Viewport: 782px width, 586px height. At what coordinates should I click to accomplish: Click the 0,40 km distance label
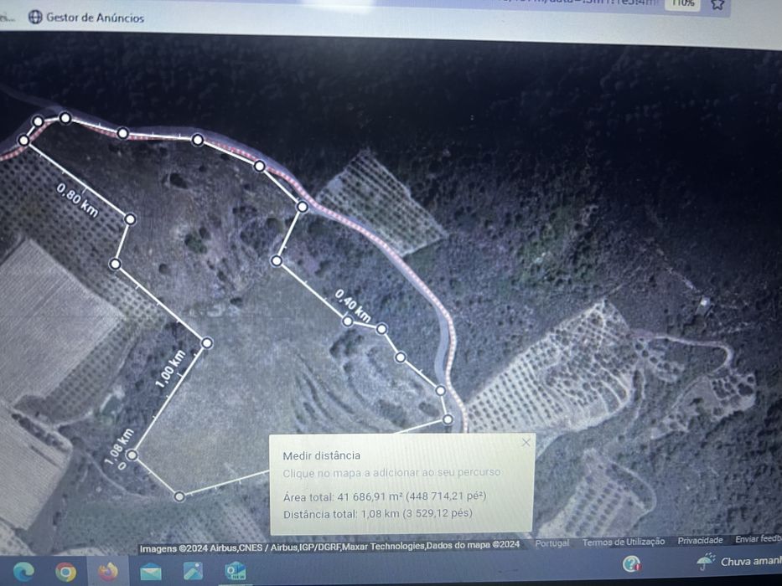coord(353,306)
